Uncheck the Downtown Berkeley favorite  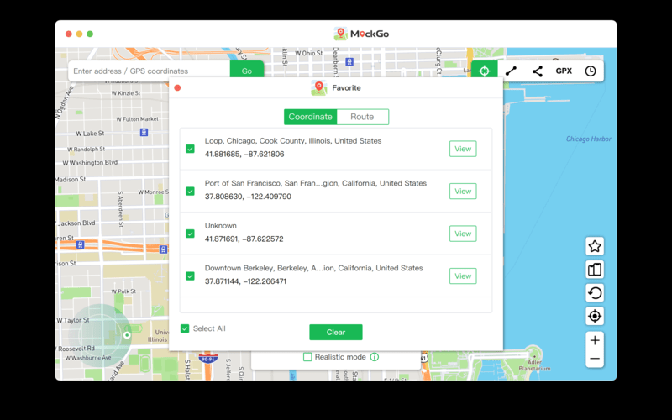pyautogui.click(x=191, y=276)
